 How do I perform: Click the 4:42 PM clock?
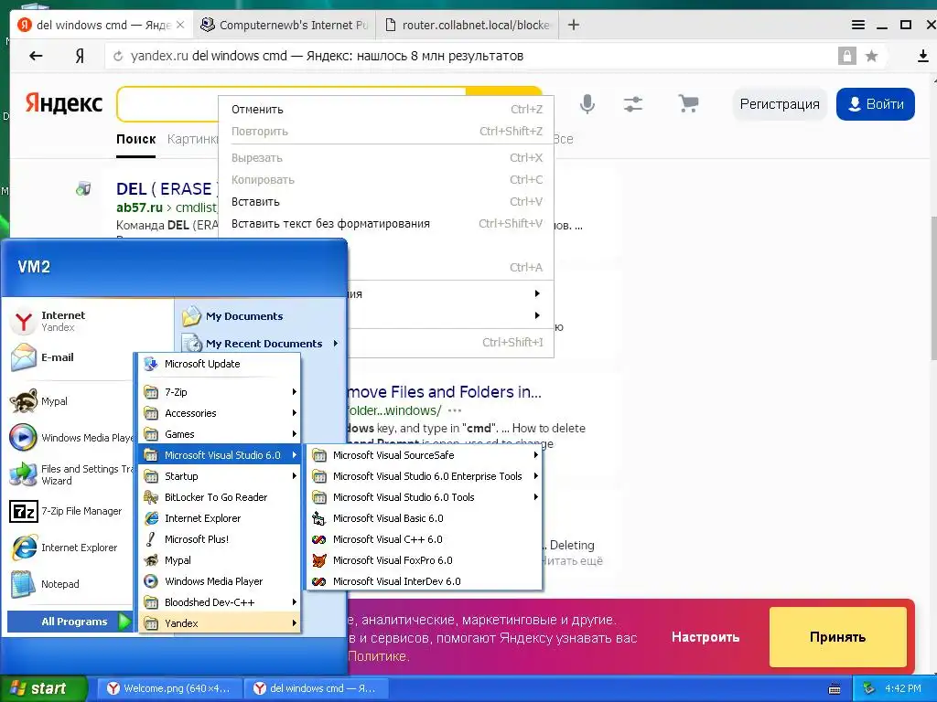pyautogui.click(x=903, y=688)
